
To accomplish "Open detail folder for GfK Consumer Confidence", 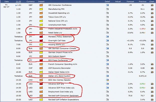I will 107,5.
